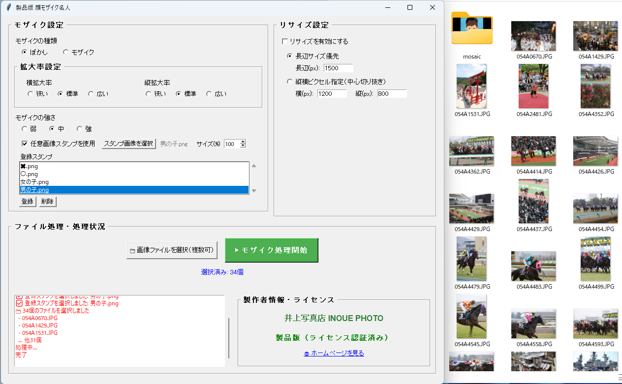This screenshot has height=384, width=622.
Task: Click the feather app icon in title bar
Action: (8, 7)
